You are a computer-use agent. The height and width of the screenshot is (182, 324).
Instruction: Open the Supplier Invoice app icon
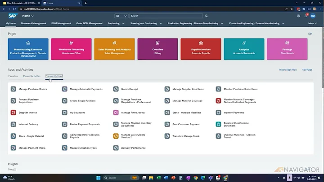pos(13,113)
